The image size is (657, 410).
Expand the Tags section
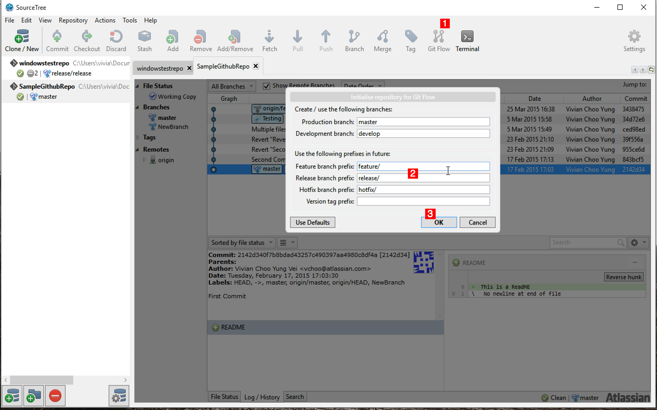[x=138, y=137]
